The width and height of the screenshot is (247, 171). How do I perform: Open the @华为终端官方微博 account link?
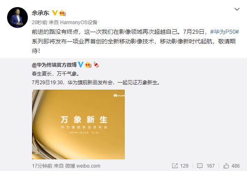[54, 65]
